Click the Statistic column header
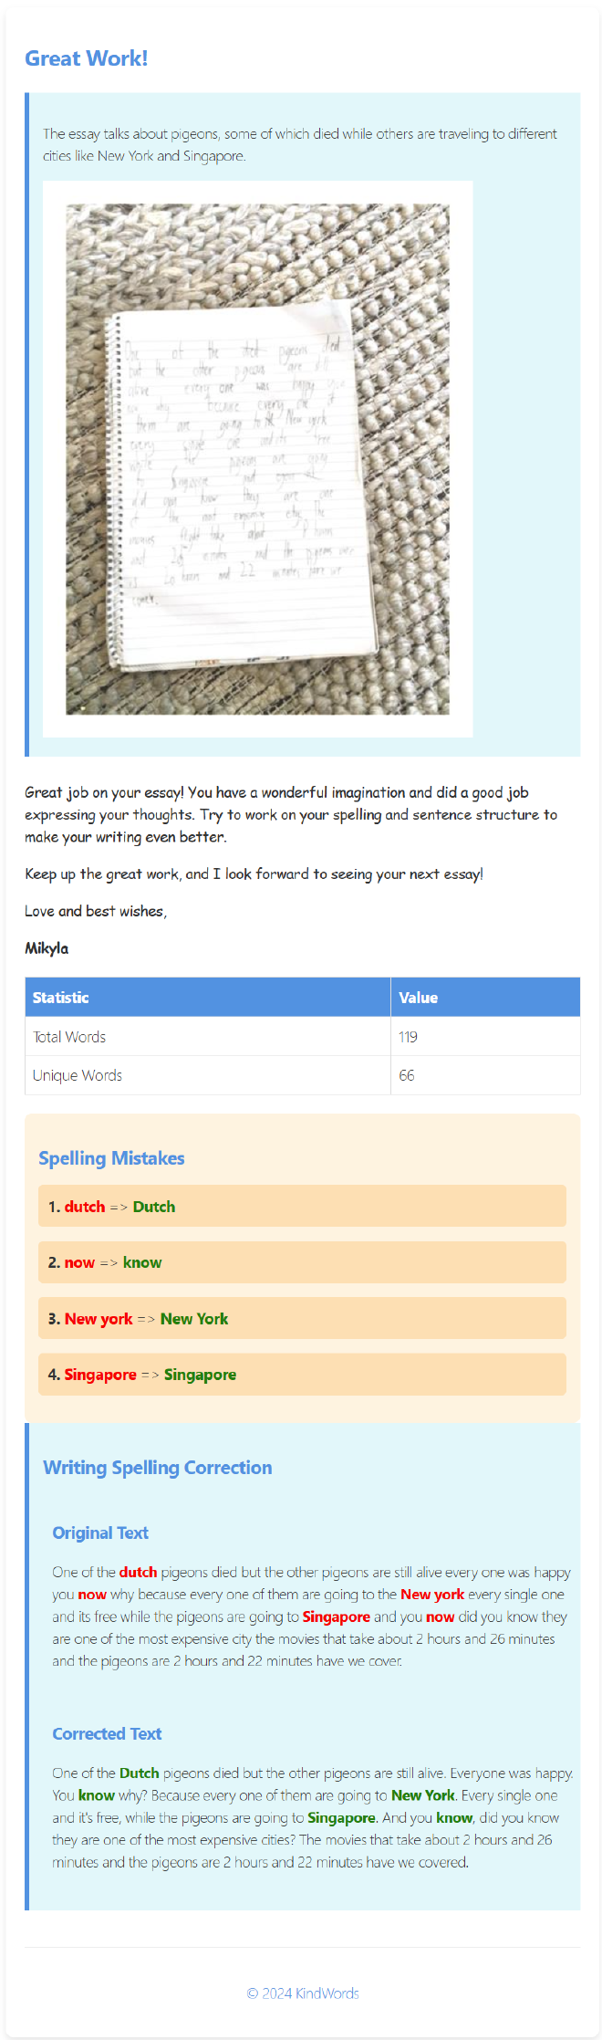The image size is (602, 2040). (208, 998)
